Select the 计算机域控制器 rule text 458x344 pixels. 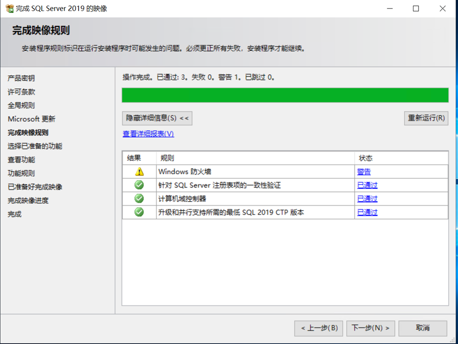coord(182,199)
